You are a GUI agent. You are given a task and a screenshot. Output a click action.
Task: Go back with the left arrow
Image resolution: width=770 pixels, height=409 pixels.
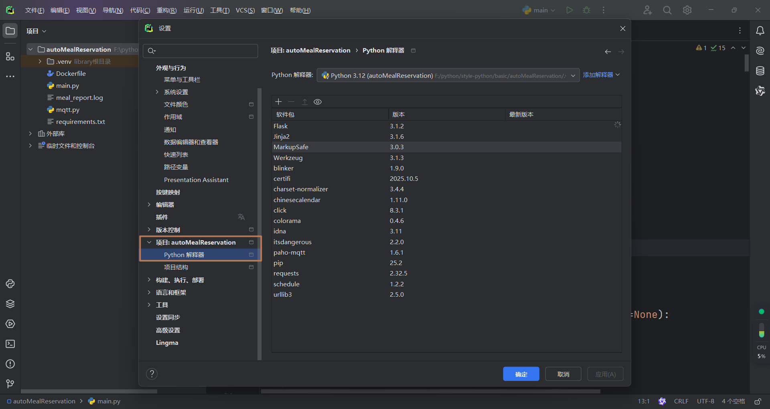click(608, 52)
